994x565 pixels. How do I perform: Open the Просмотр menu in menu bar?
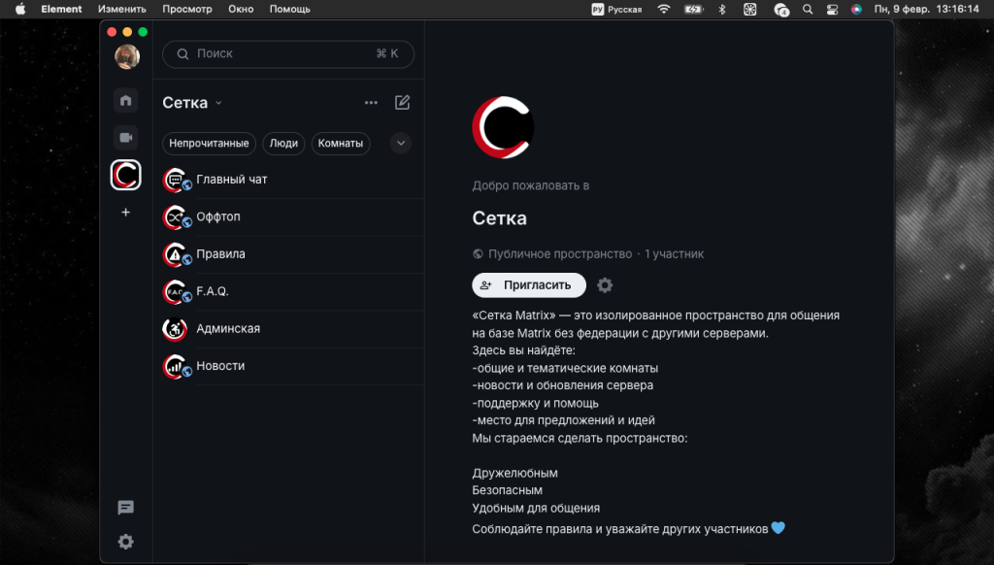[x=186, y=9]
